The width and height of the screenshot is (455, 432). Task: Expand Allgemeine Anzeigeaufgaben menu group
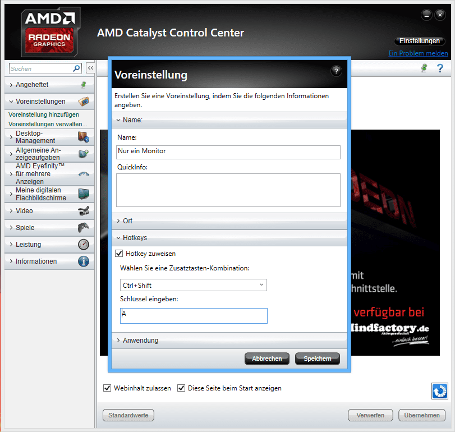tap(49, 154)
